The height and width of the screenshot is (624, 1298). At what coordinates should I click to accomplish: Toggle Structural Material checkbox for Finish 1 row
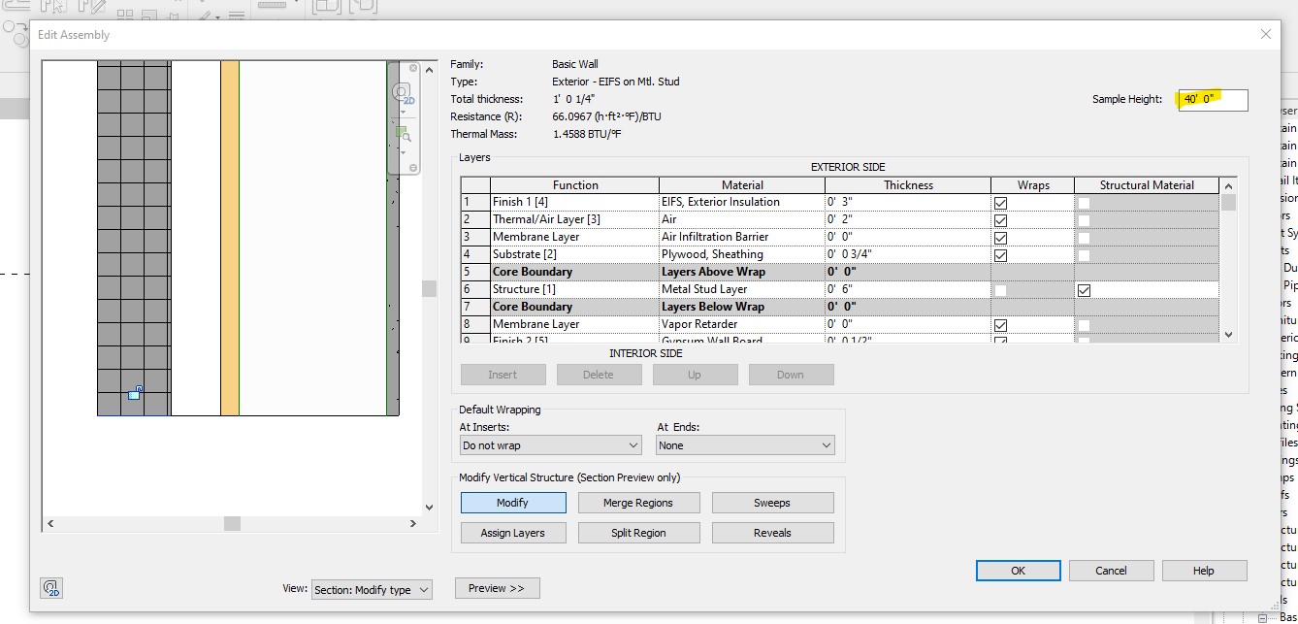coord(1084,203)
